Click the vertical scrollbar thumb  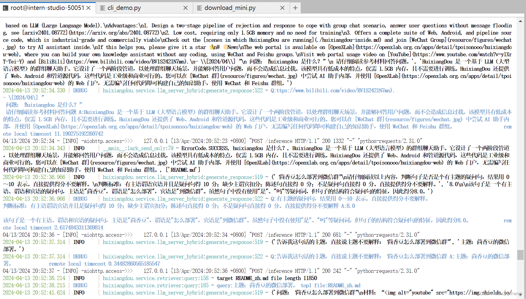click(x=520, y=255)
